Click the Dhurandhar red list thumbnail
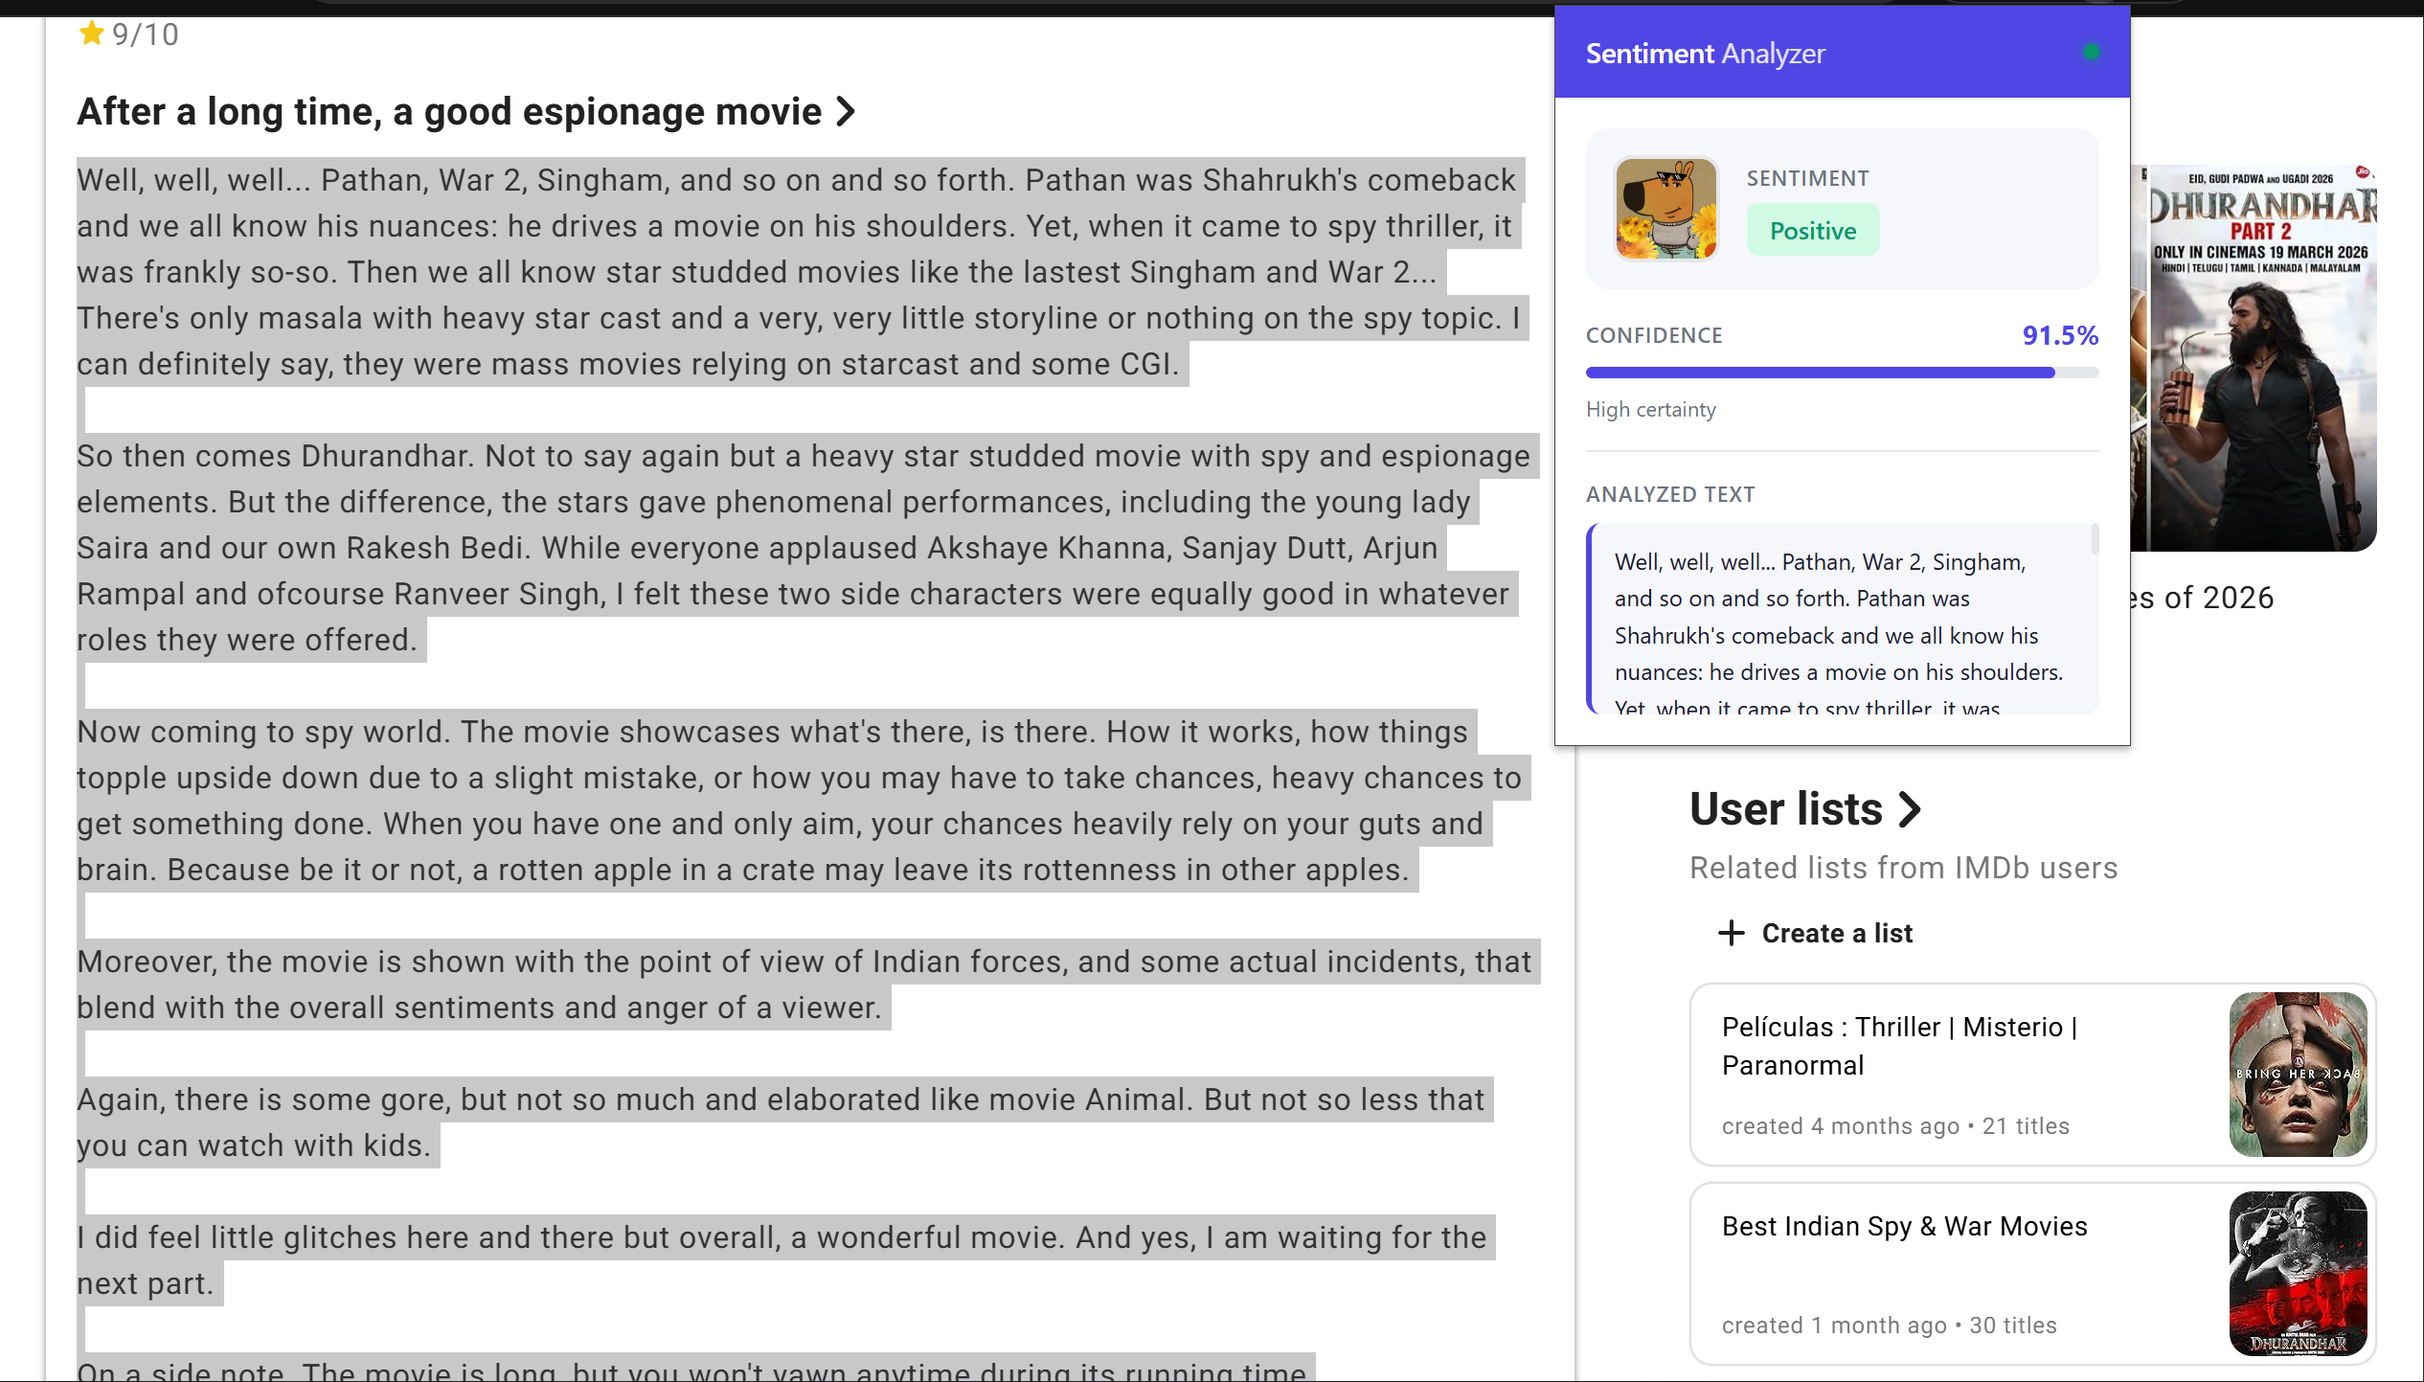 point(2298,1273)
